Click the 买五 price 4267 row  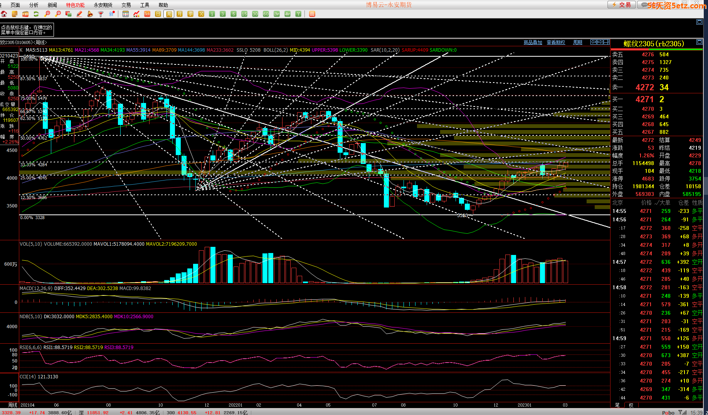pos(657,132)
